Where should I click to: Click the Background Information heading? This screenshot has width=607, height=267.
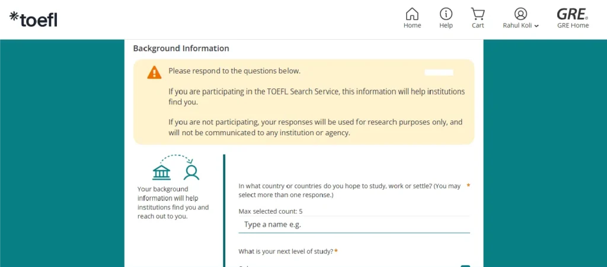(x=181, y=49)
